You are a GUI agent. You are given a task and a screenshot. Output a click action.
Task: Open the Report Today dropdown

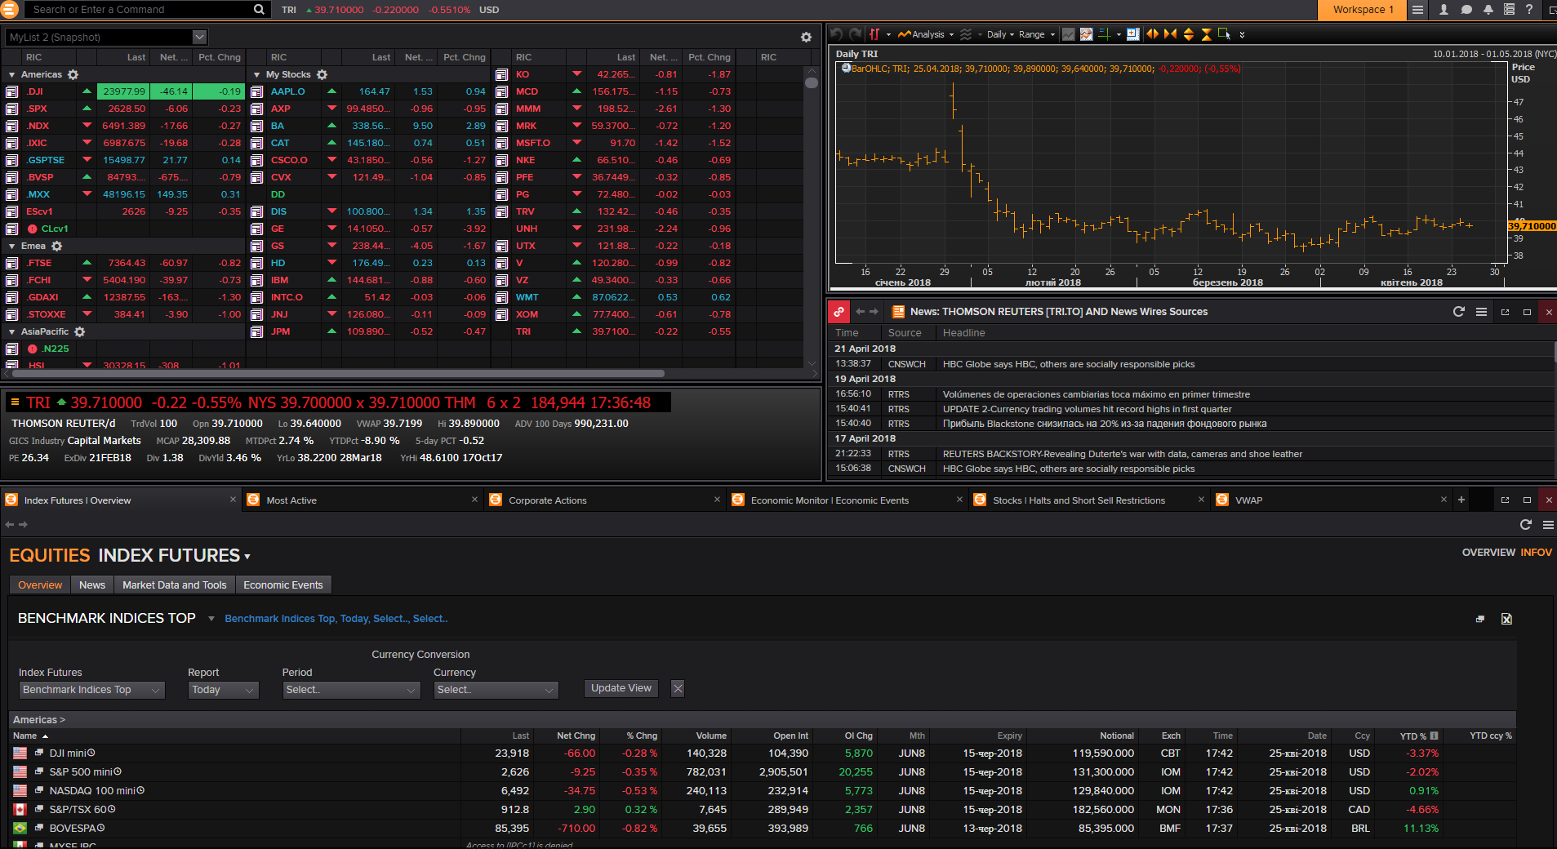point(223,690)
